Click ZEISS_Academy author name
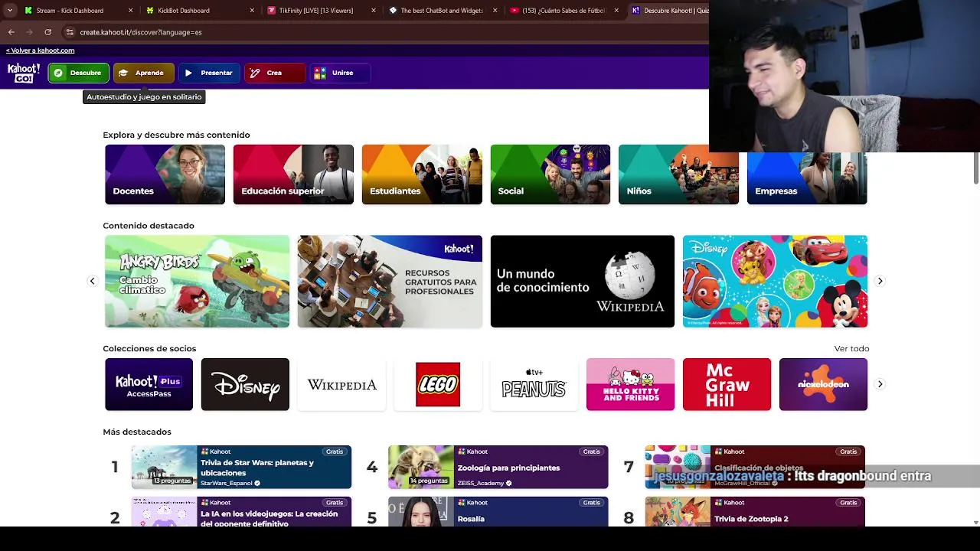Screen dimensions: 980x551 pyautogui.click(x=480, y=484)
